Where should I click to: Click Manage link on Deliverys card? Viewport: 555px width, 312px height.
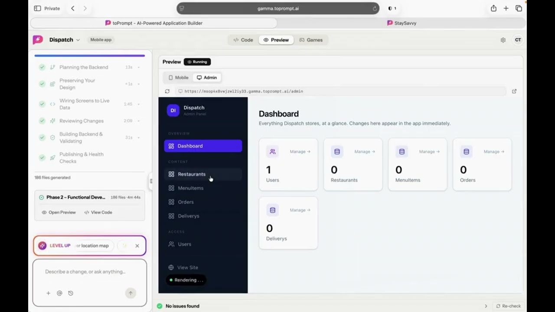300,210
